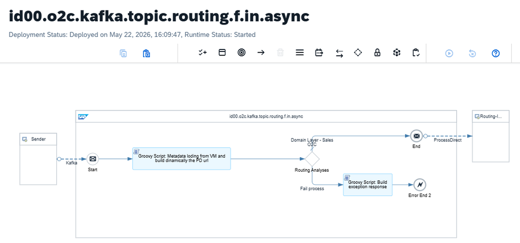This screenshot has height=243, width=520.
Task: Click the Fail process route label
Action: coord(312,189)
